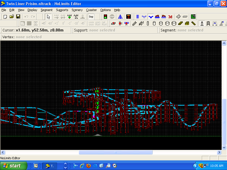Toggle second coaster train display icon
Viewport: 227px width, 170px height.
(x=164, y=17)
